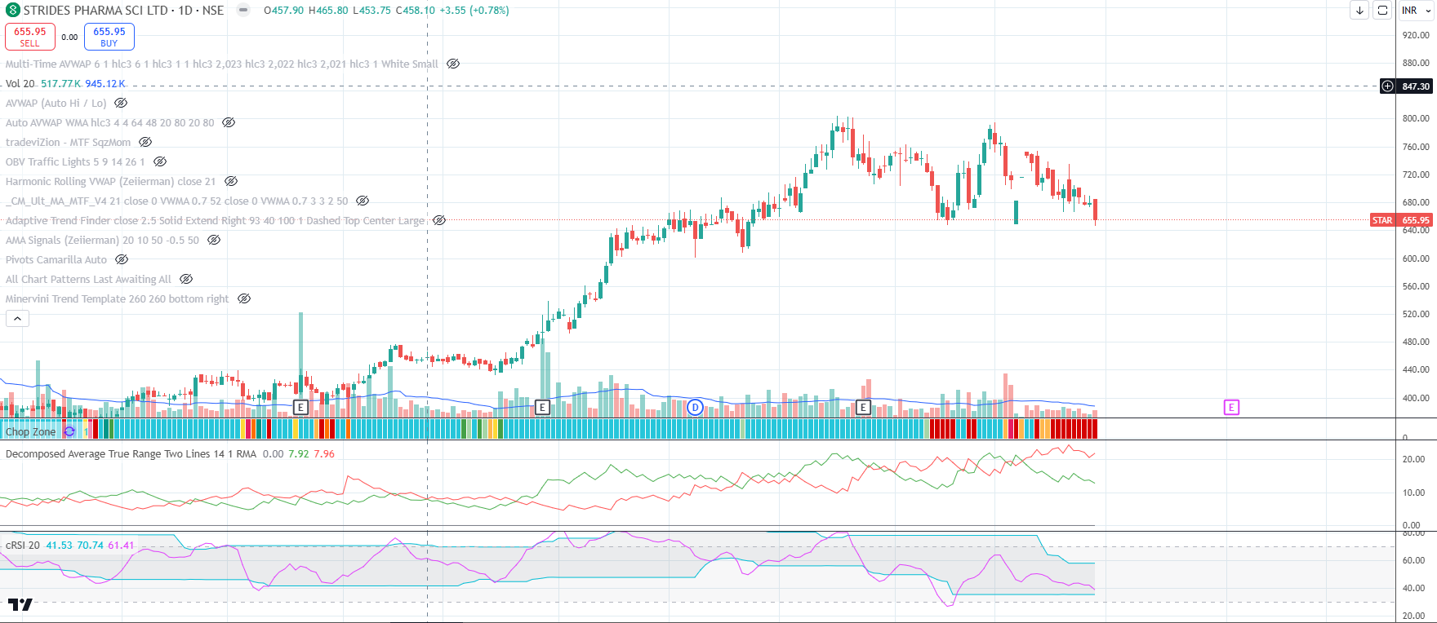Screen dimensions: 1437x623
Task: Click the 847.30 crosshair price label
Action: point(1416,86)
